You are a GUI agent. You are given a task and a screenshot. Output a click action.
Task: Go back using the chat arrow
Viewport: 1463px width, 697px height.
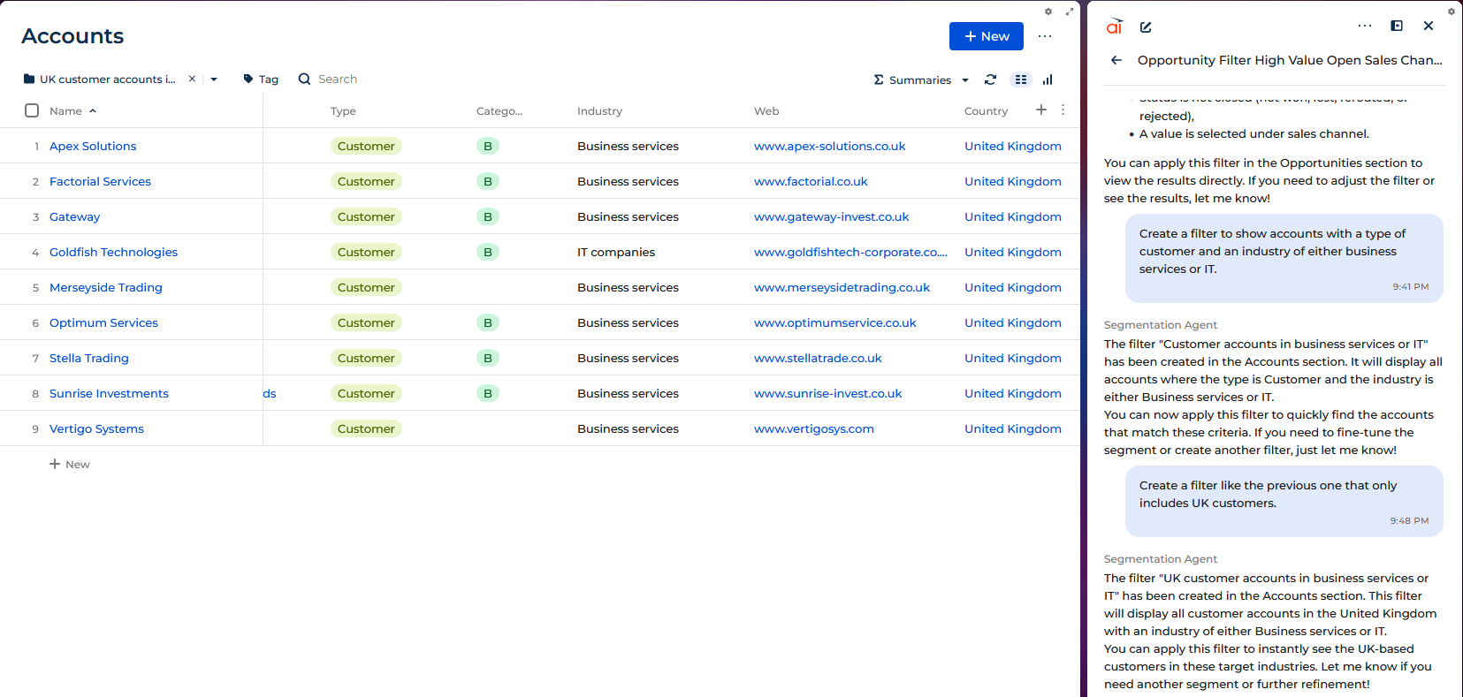pos(1116,60)
